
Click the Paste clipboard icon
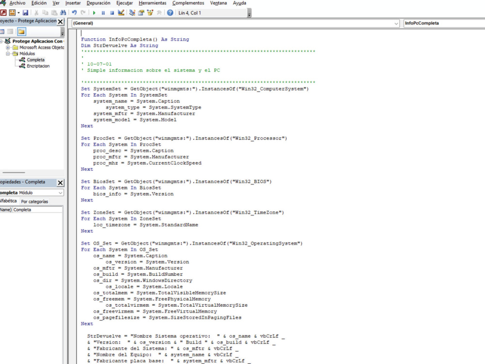point(54,13)
